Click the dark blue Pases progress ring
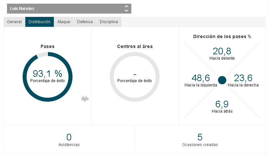Viewport: 269px width, 157px height. click(48, 77)
